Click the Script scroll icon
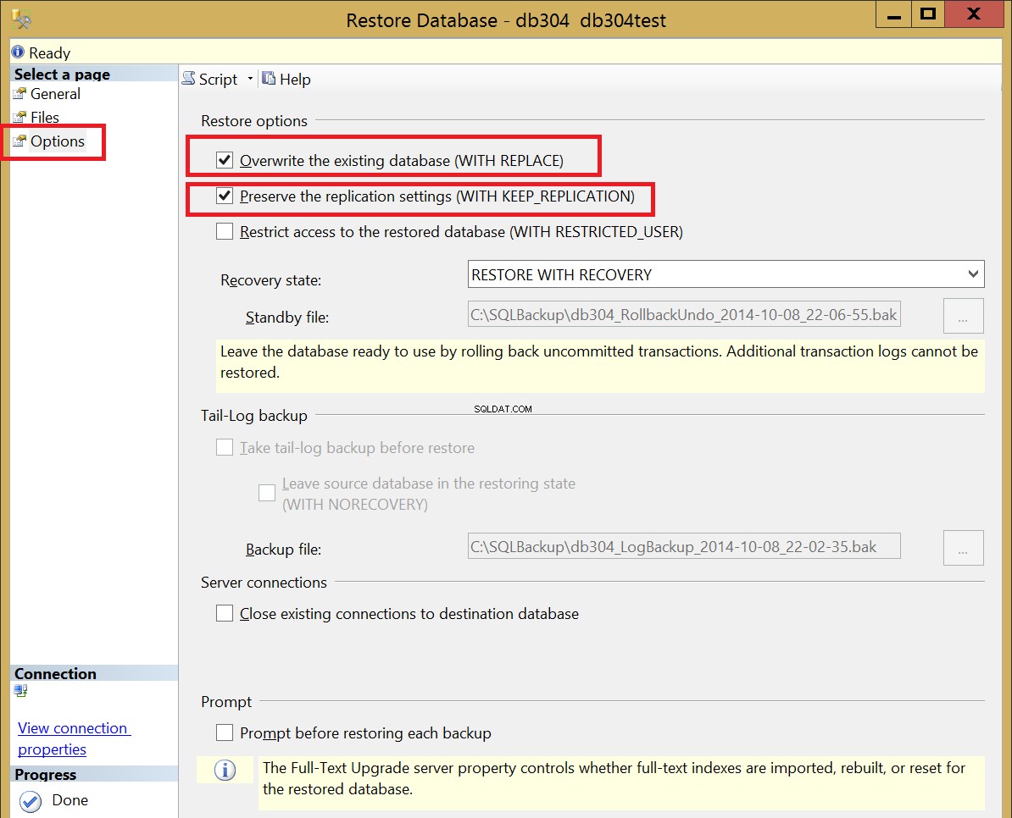 188,79
